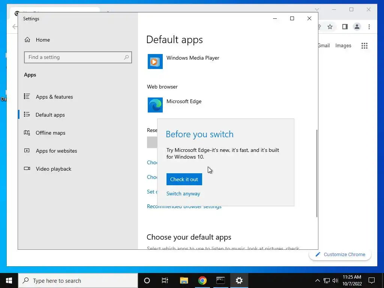Screen dimensions: 384x288
Task: Open Chrome three-dot menu
Action: 369,27
